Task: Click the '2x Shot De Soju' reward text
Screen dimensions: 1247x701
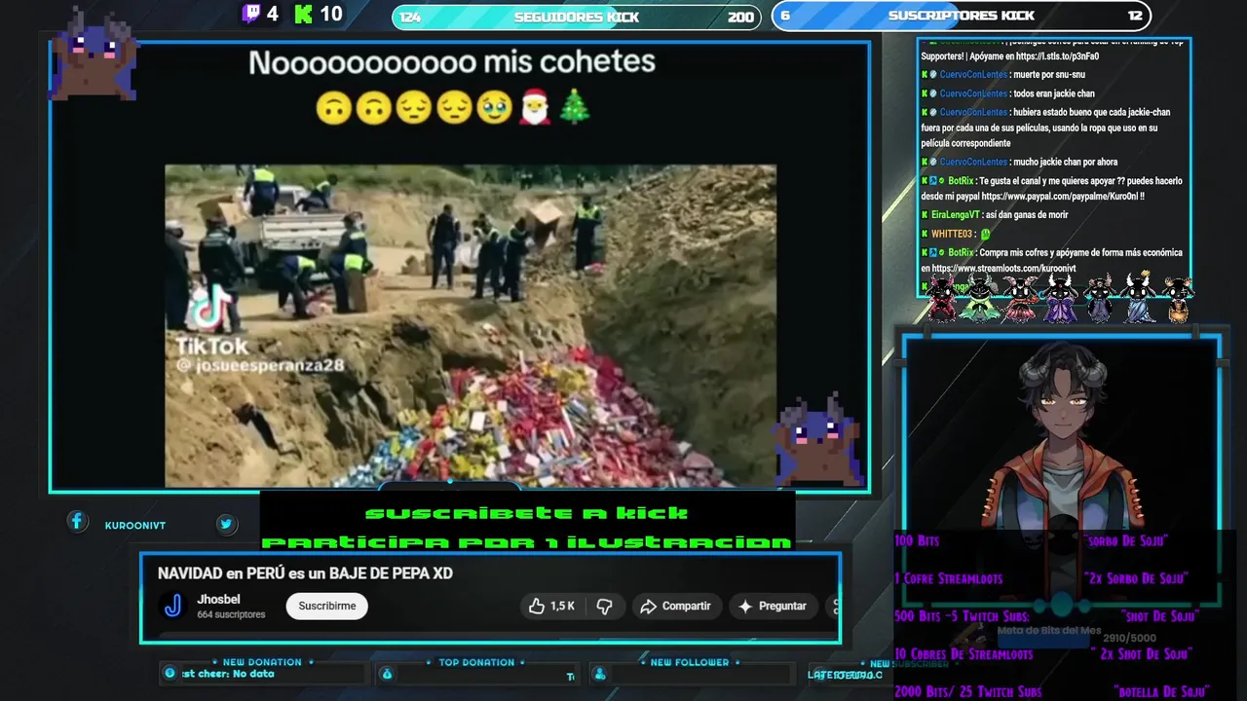Action: [x=1141, y=654]
